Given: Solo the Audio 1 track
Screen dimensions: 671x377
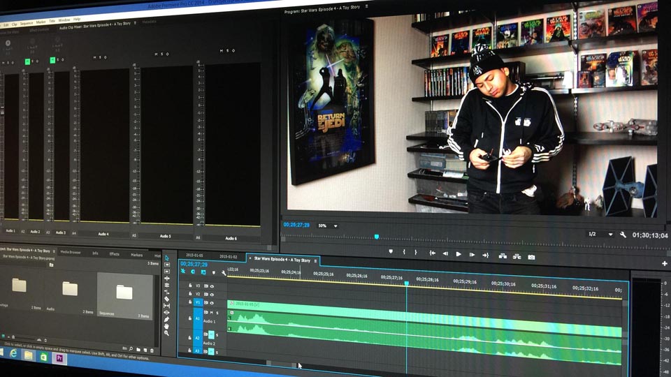Looking at the screenshot, I should [x=217, y=313].
